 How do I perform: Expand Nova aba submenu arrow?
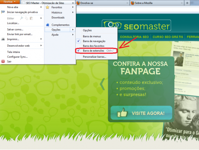click(41, 7)
